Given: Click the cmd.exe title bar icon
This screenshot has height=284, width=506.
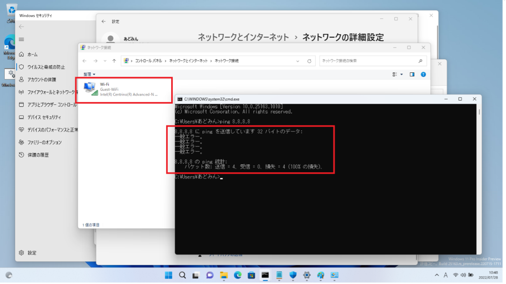Looking at the screenshot, I should 180,99.
